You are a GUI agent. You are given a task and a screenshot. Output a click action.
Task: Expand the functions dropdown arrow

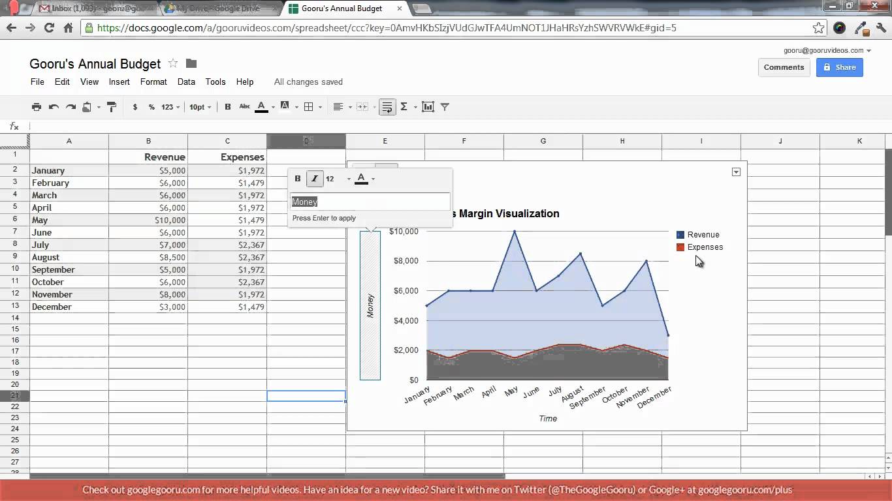(415, 108)
